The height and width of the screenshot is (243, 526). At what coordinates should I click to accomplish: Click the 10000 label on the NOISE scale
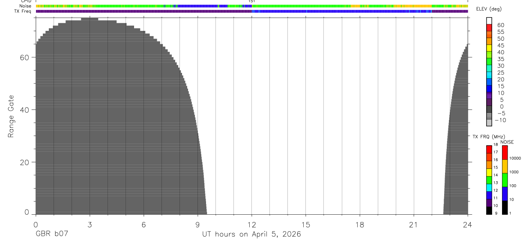point(515,159)
